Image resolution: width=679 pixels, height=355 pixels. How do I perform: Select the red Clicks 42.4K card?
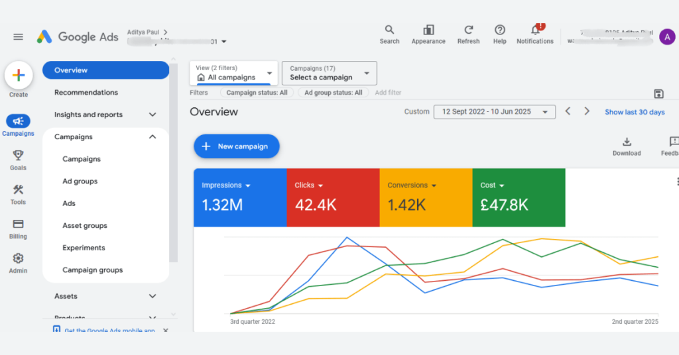[333, 197]
